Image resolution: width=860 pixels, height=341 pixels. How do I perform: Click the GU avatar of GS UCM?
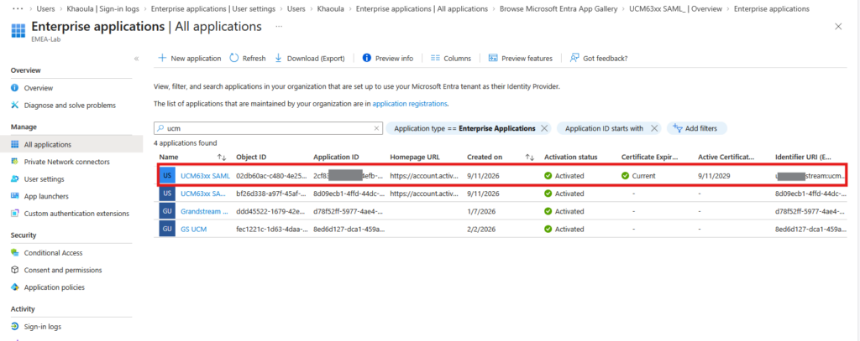(167, 229)
